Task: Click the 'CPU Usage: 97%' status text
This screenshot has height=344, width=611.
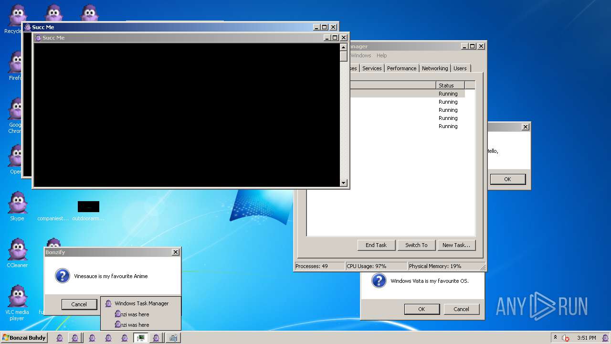Action: [376, 266]
